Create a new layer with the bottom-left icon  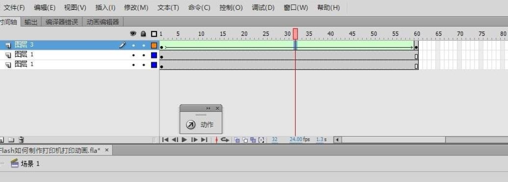tap(1, 140)
